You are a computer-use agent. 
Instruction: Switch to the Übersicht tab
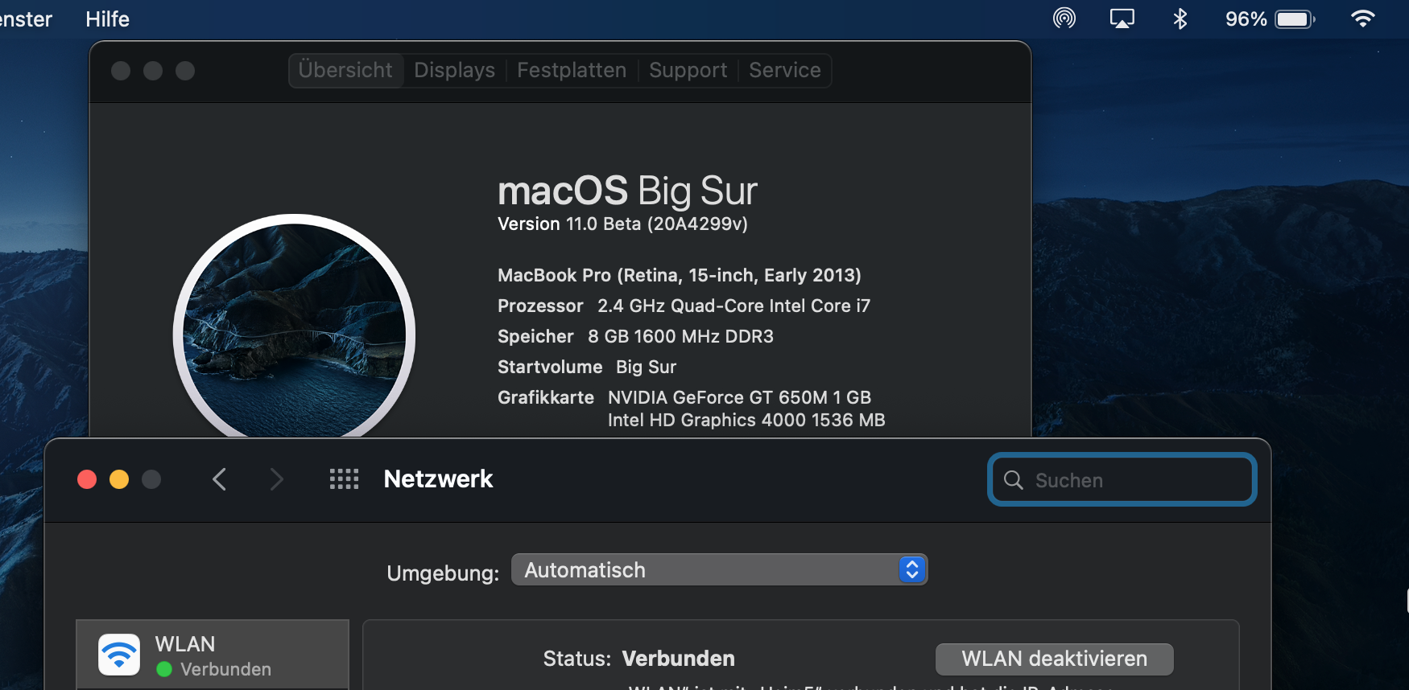pyautogui.click(x=345, y=70)
